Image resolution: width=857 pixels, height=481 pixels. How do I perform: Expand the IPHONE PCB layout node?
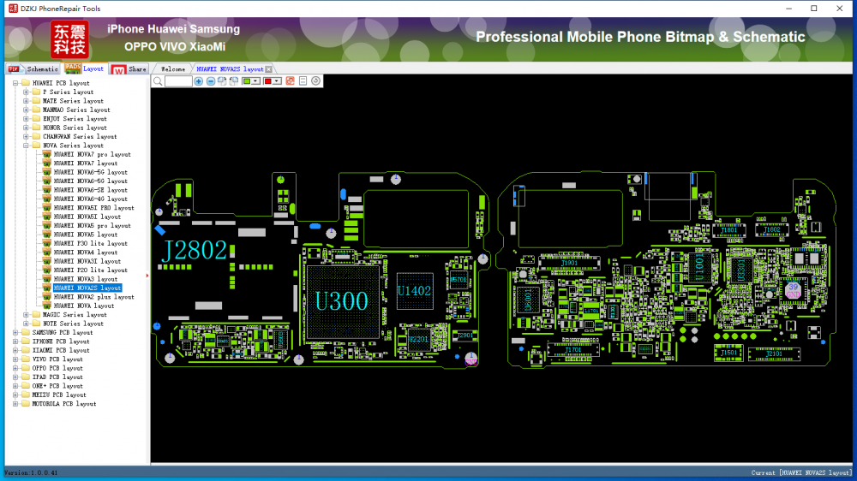tap(15, 341)
